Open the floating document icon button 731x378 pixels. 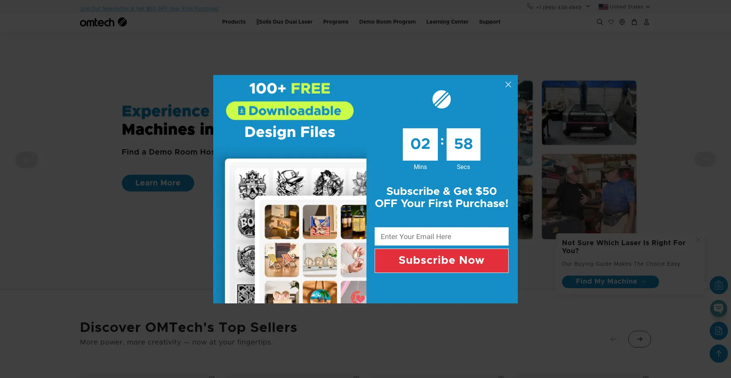[718, 331]
